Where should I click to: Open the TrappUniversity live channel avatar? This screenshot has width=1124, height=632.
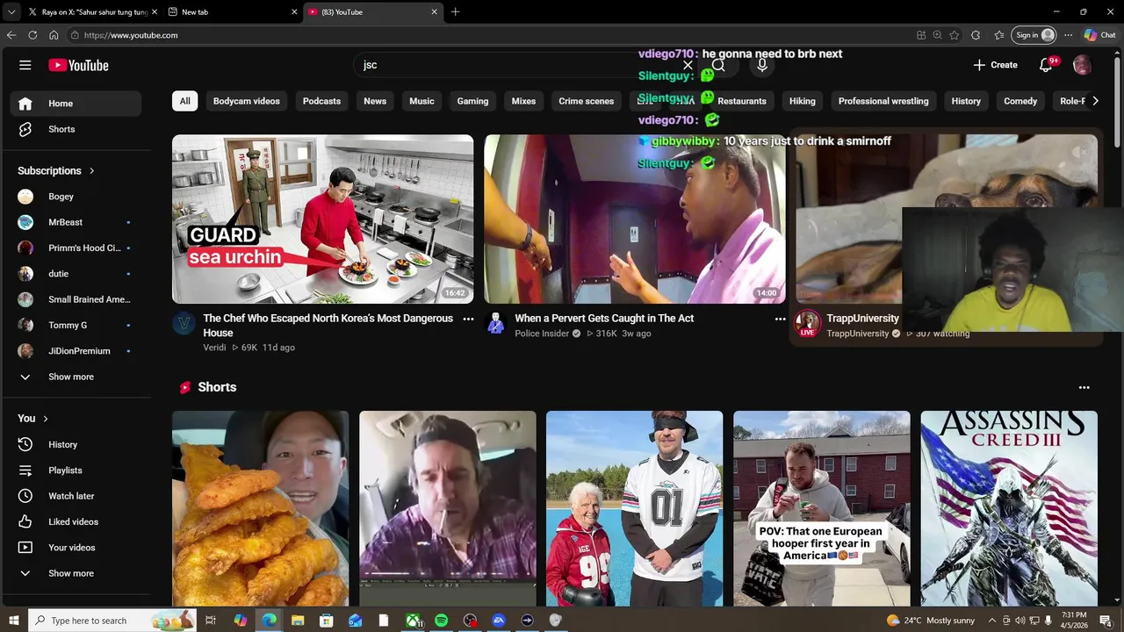point(808,323)
